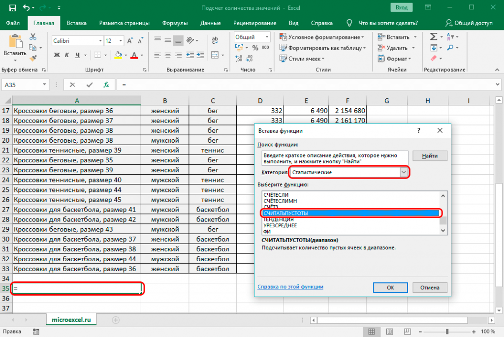
Task: Click the Merge and Center cells icon
Action: [214, 55]
